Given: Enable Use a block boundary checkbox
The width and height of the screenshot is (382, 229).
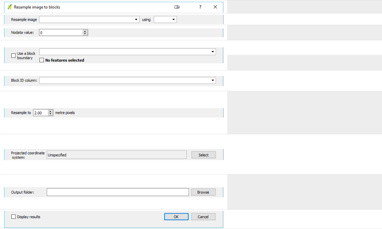Looking at the screenshot, I should coord(14,56).
